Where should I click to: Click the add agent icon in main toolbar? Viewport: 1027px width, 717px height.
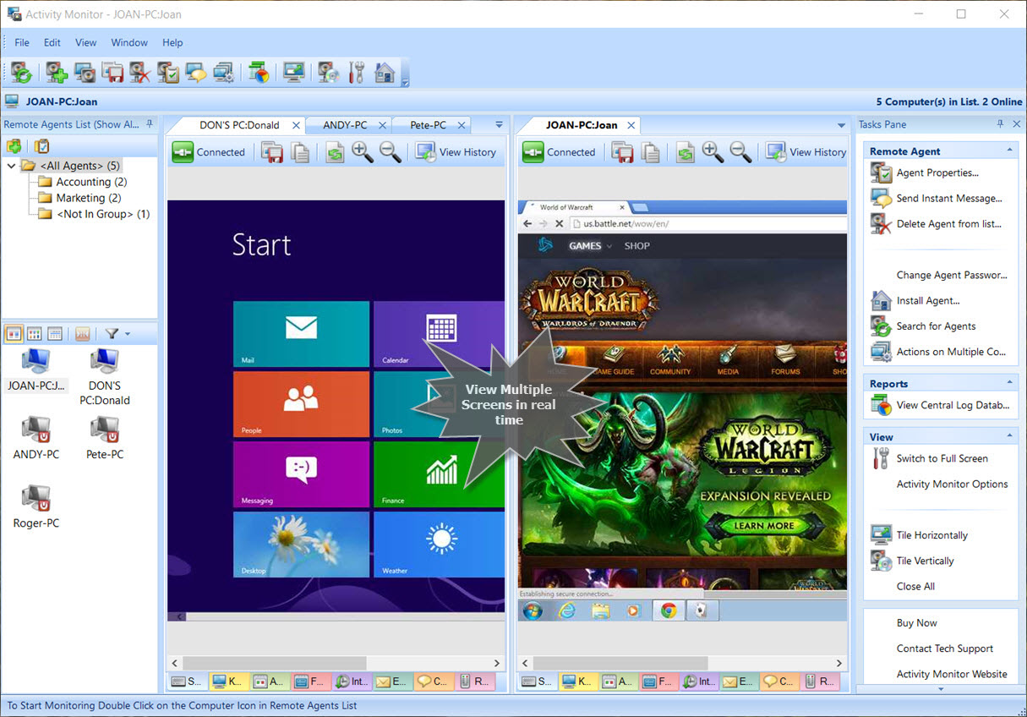click(x=57, y=73)
